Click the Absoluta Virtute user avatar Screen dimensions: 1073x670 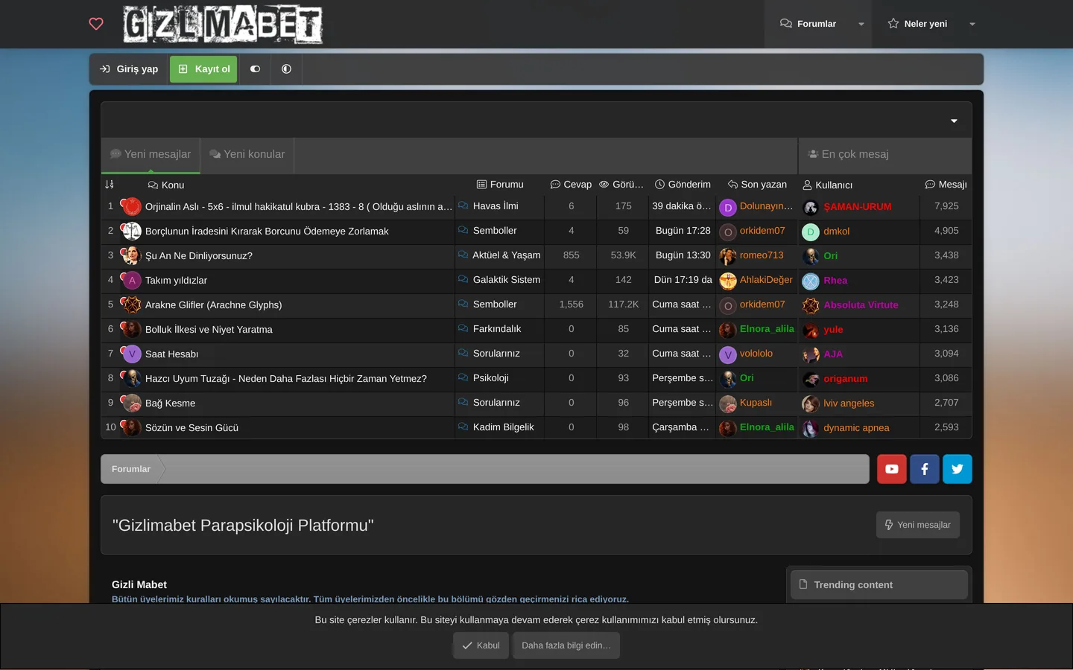(x=811, y=306)
